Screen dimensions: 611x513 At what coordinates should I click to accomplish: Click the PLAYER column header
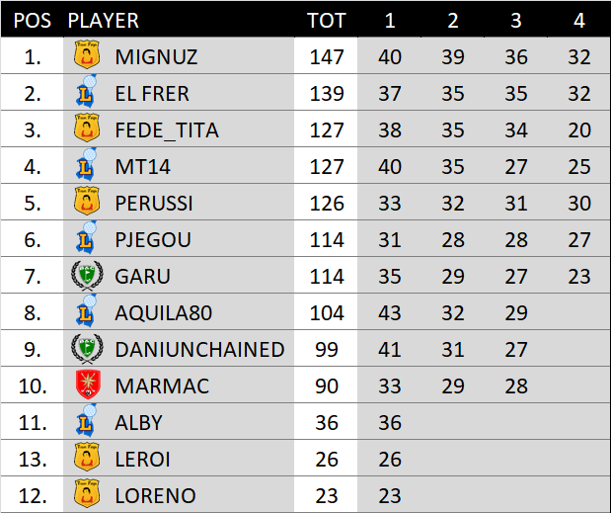pyautogui.click(x=104, y=21)
